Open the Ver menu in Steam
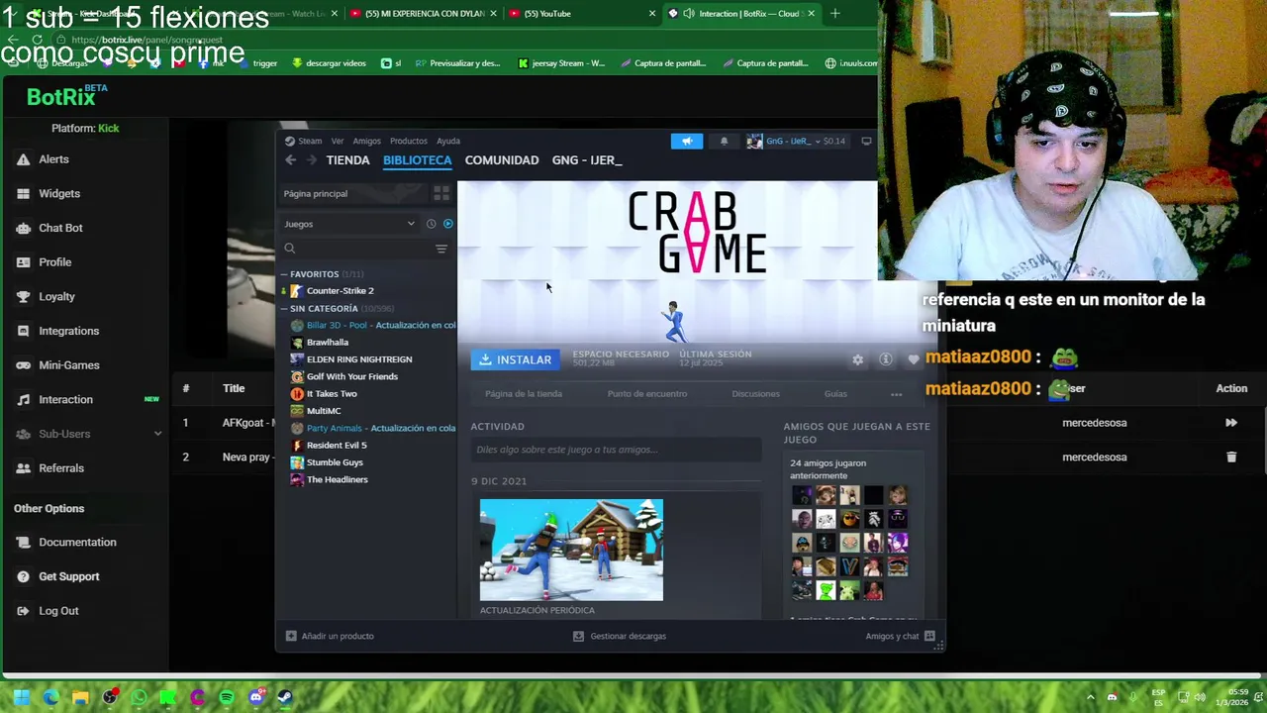1267x713 pixels. coord(338,141)
